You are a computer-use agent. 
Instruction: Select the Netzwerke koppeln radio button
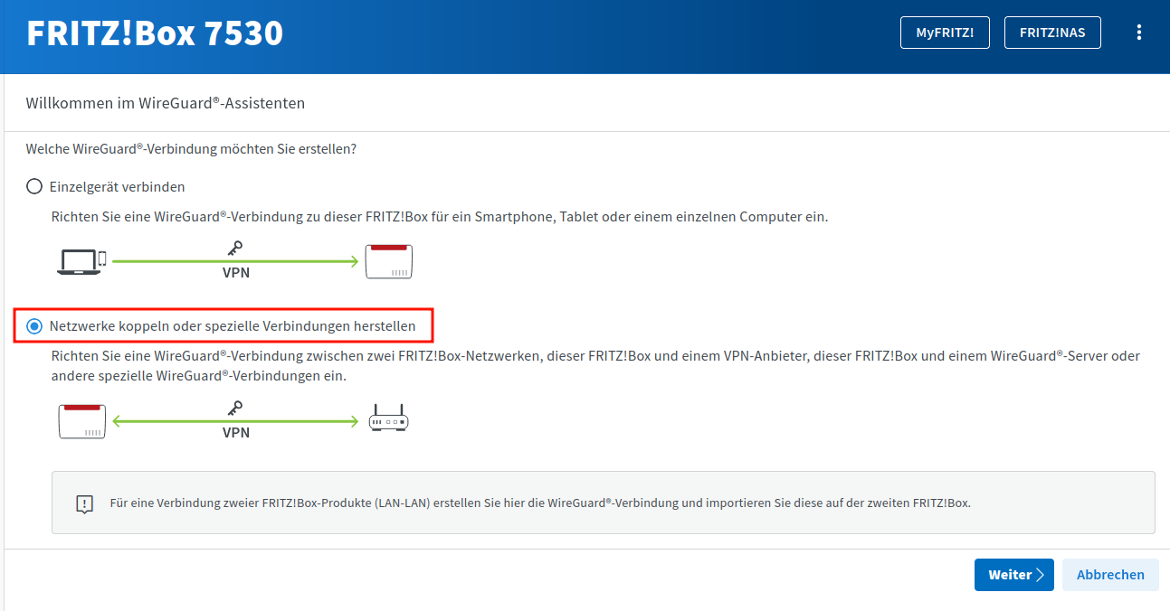point(34,325)
